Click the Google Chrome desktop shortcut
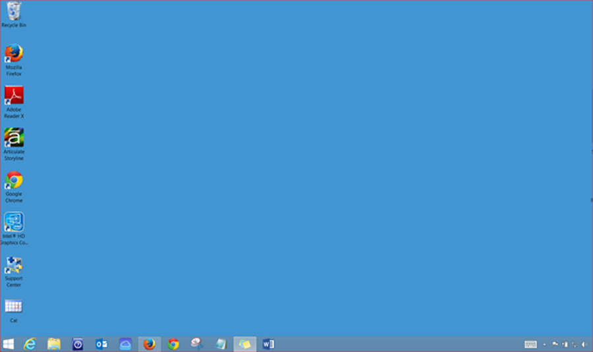593x352 pixels. [14, 181]
